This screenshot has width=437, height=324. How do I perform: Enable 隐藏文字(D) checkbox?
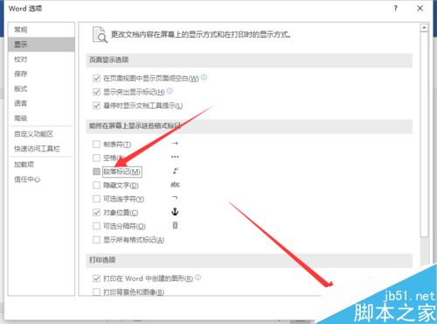(96, 185)
